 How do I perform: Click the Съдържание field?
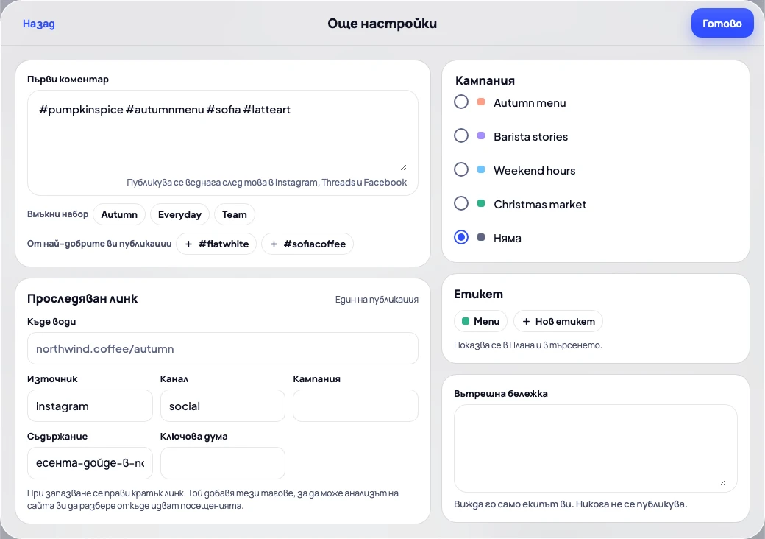[x=90, y=463]
